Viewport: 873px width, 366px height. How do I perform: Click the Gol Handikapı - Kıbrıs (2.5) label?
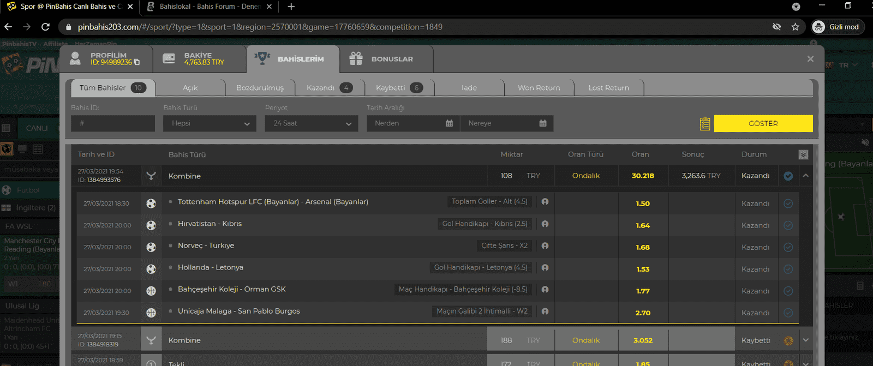485,224
